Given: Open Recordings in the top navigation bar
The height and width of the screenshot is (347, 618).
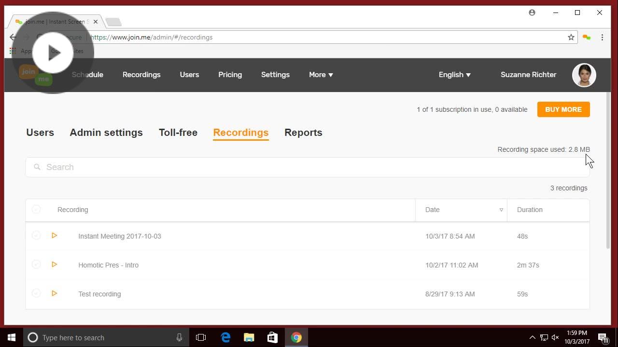Looking at the screenshot, I should (141, 75).
